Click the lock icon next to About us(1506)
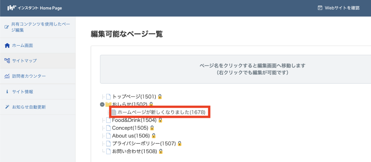Screen dimensions: 371x162 (153, 136)
